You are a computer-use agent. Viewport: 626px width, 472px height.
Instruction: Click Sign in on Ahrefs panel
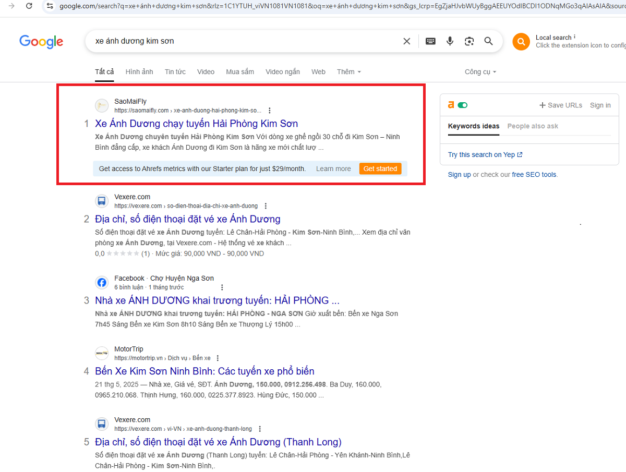pos(600,105)
